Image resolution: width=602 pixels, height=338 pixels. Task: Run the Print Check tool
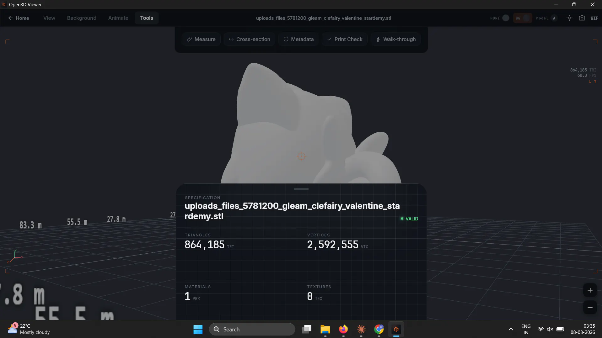point(345,39)
